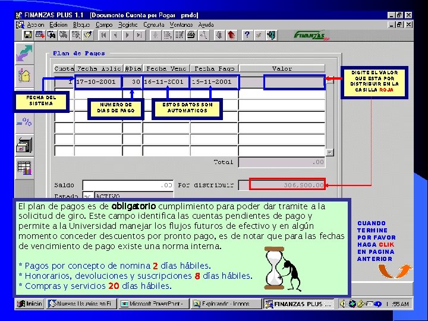The height and width of the screenshot is (321, 428).
Task: Click the yellow house sidebar icon
Action: pos(24,75)
